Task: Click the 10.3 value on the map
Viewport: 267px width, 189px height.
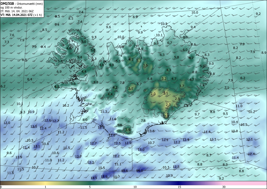Action: point(166,167)
